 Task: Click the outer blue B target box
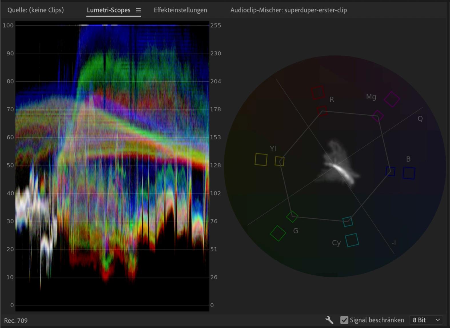point(409,173)
